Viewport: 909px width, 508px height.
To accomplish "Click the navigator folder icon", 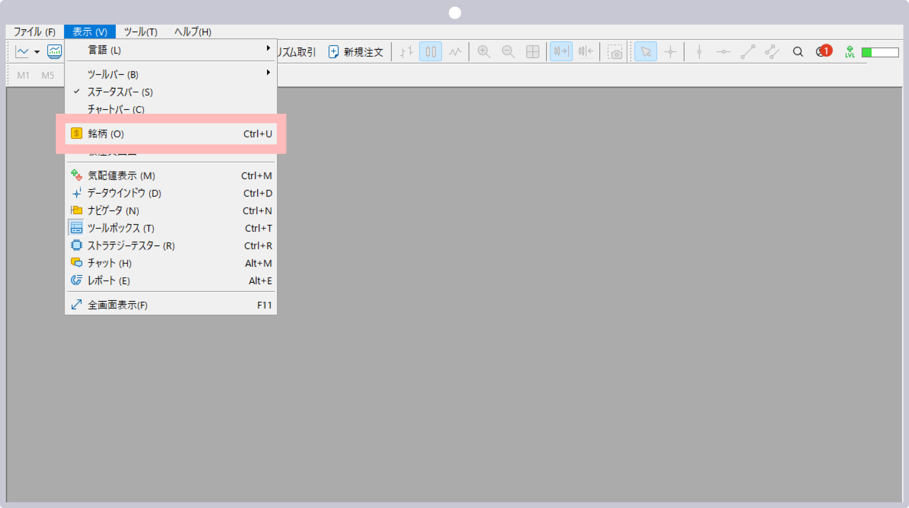I will tap(76, 210).
